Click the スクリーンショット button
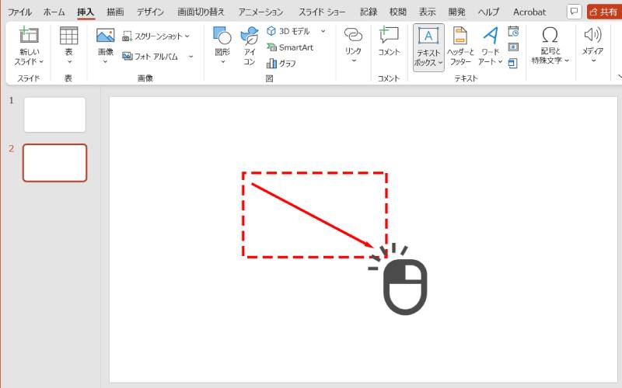 152,36
